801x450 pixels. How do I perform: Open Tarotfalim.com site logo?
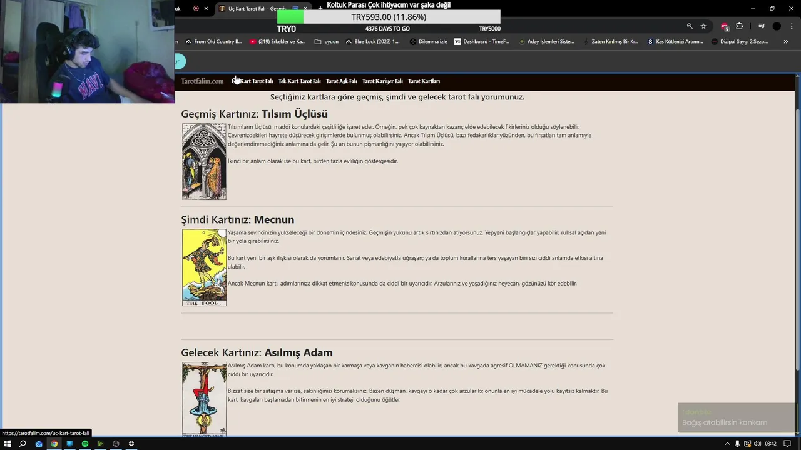tap(202, 81)
